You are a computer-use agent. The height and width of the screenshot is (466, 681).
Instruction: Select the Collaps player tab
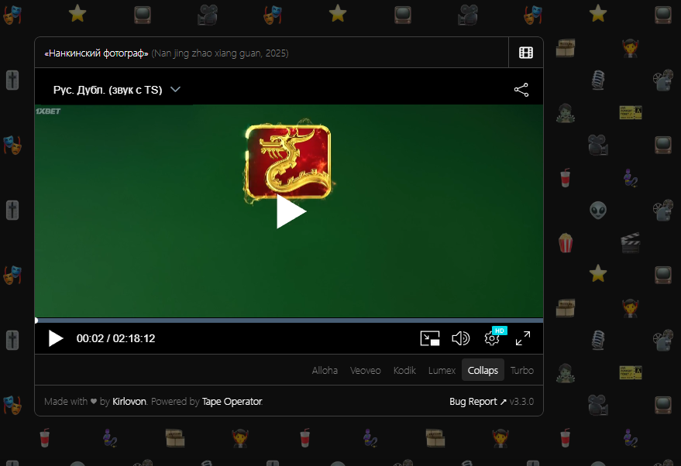(483, 370)
